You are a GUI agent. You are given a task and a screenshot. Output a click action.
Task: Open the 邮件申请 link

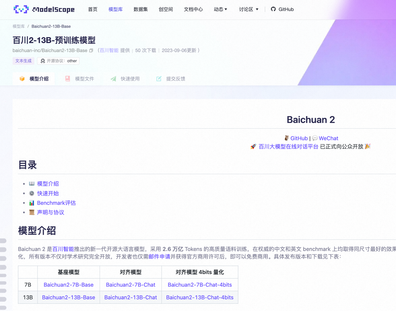pyautogui.click(x=159, y=257)
